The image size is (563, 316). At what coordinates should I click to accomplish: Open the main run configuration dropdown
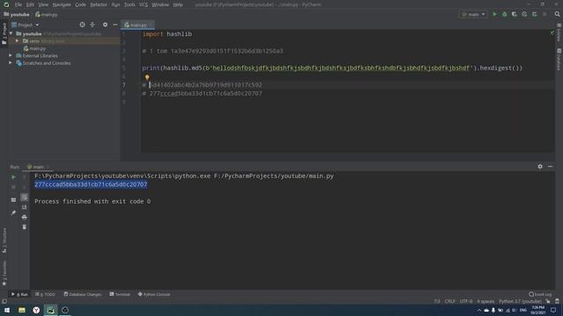(x=473, y=14)
